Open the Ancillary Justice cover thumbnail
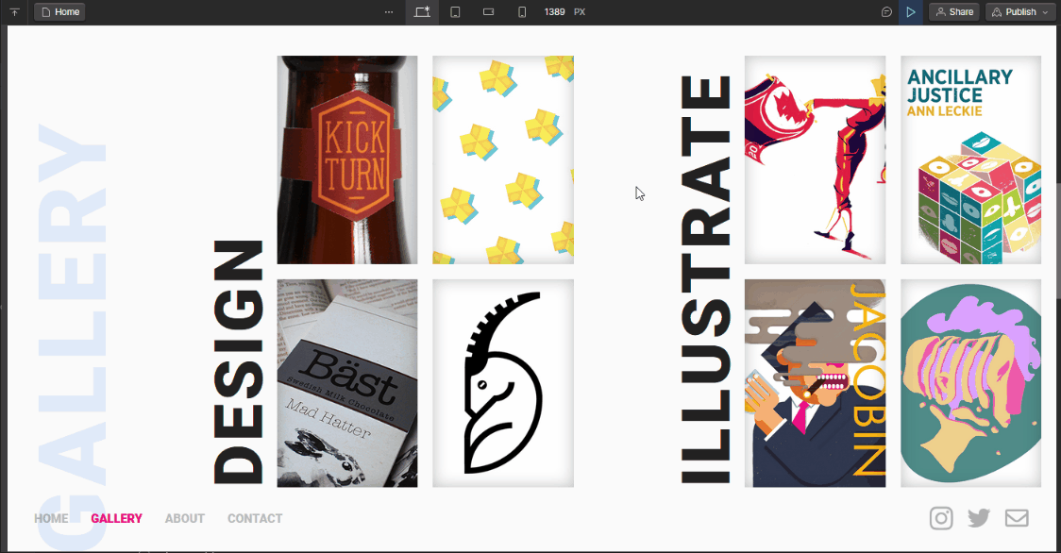 pyautogui.click(x=970, y=159)
